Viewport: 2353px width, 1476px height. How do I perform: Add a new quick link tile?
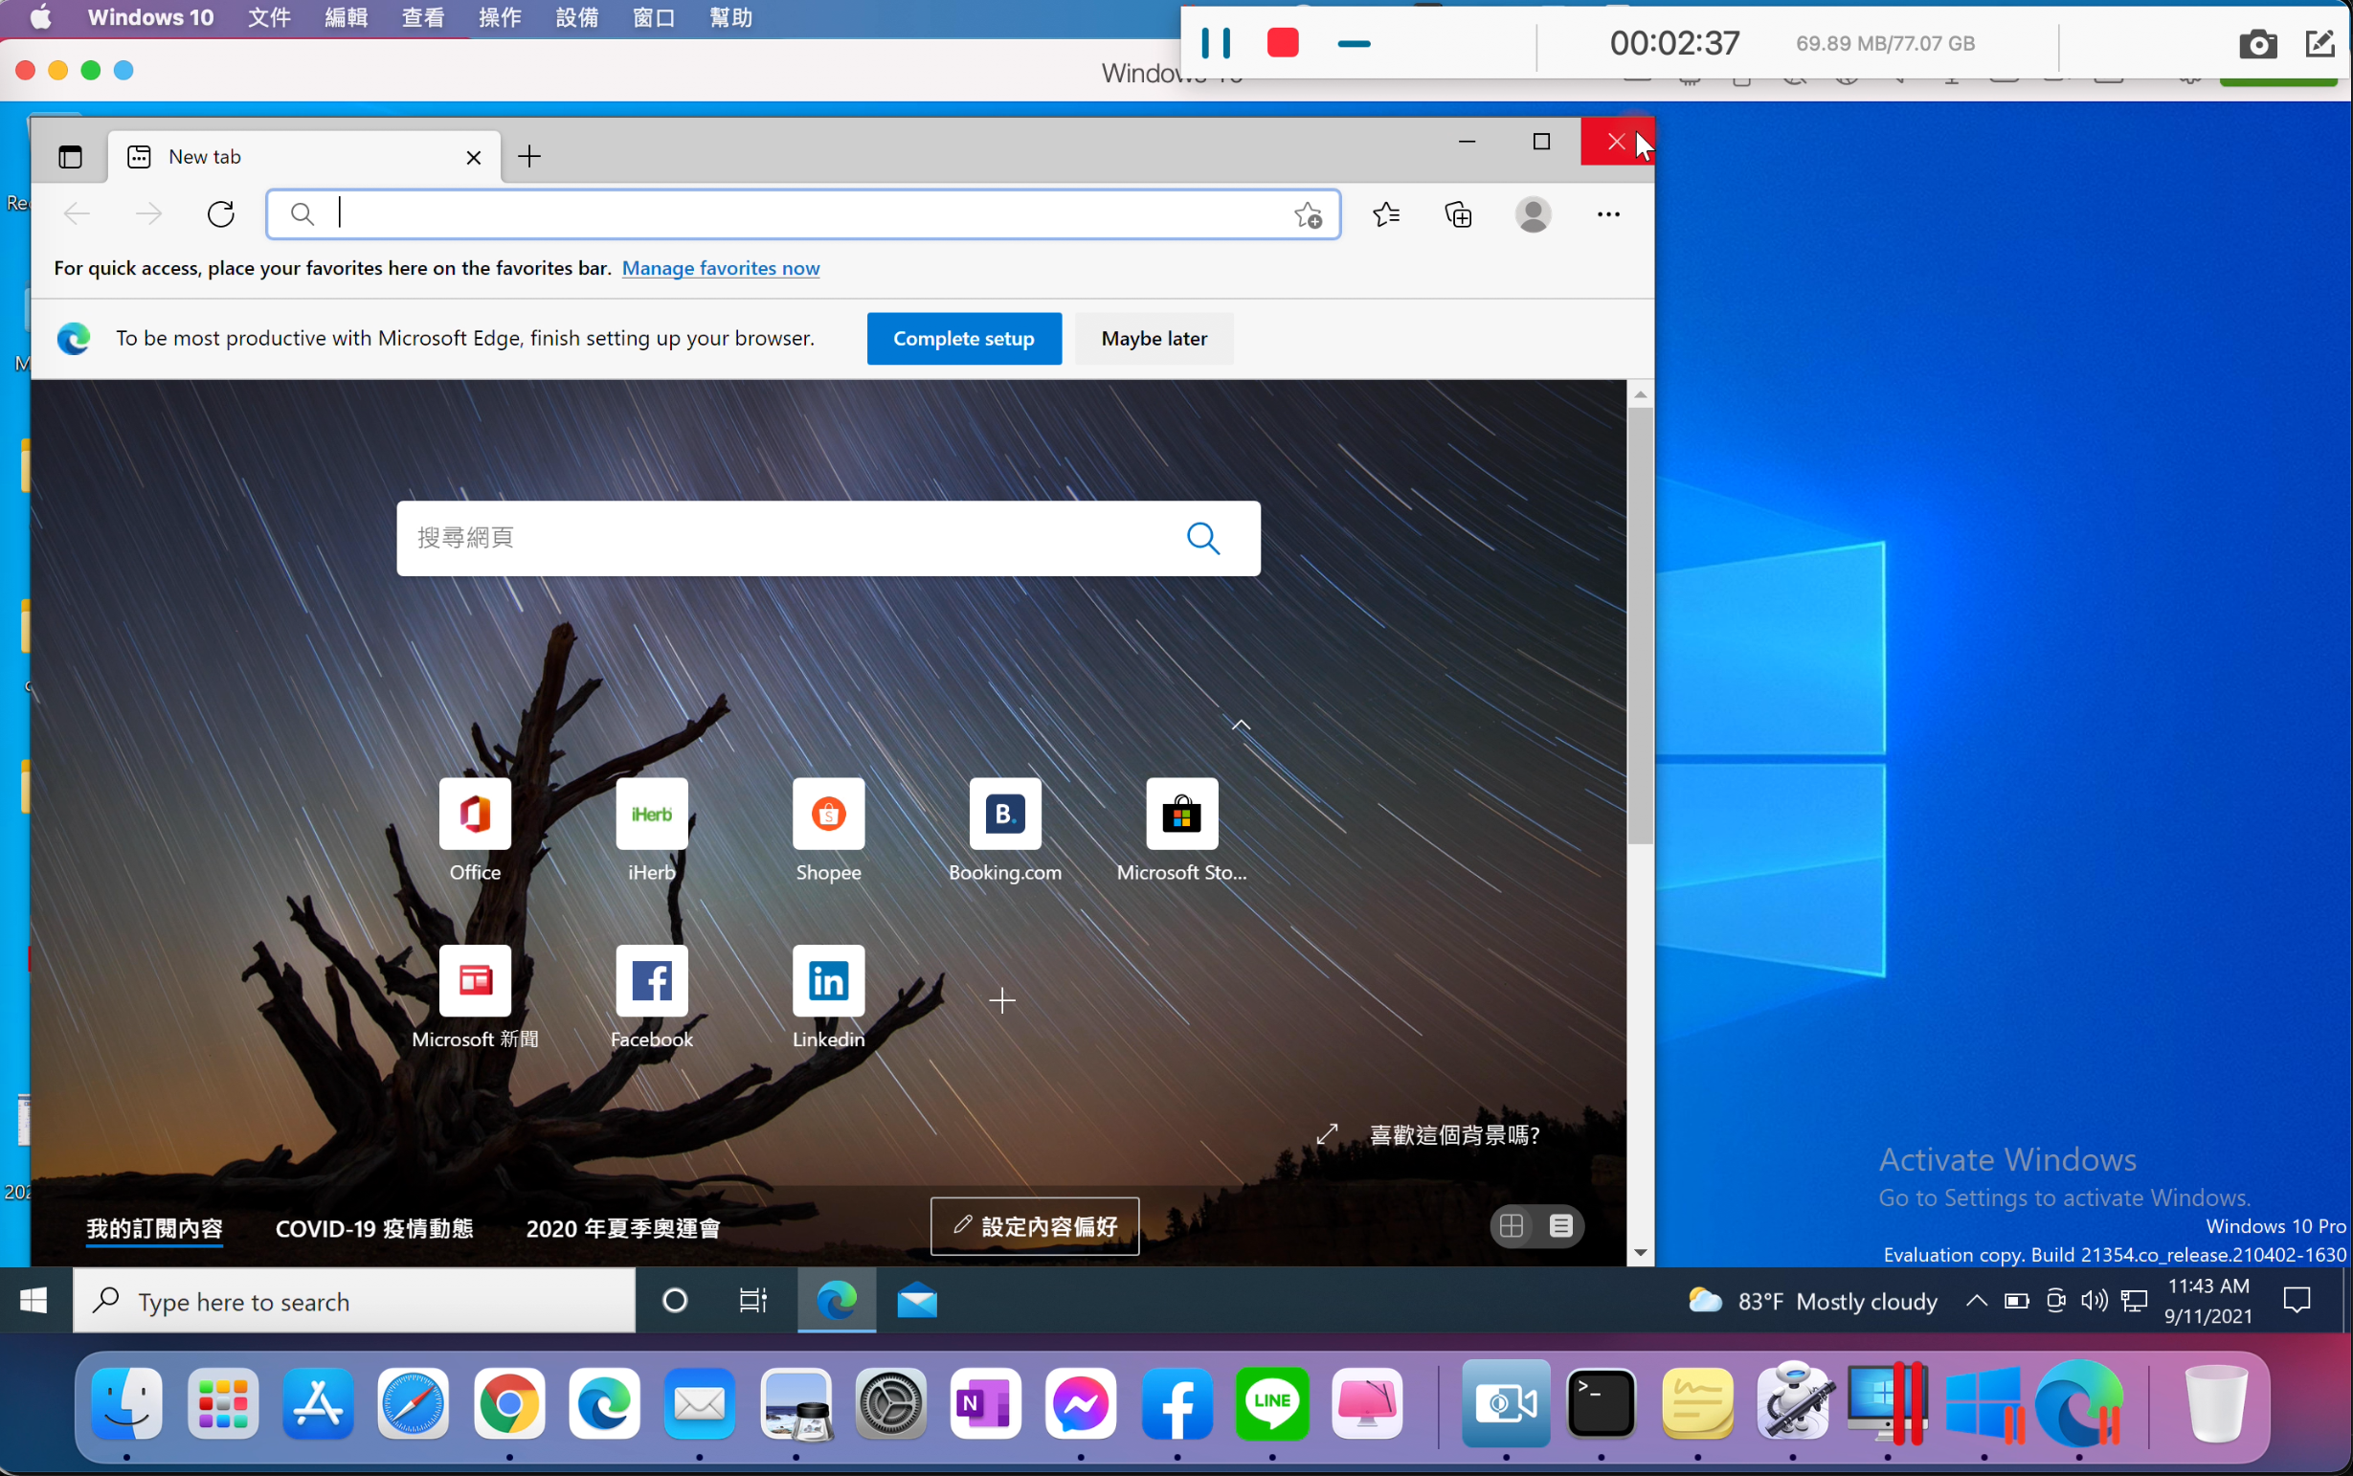pos(1001,999)
